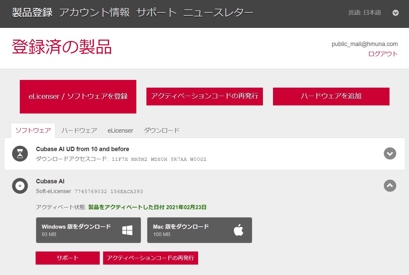This screenshot has width=409, height=275.
Task: Switch to the eLicenser tab
Action: pyautogui.click(x=120, y=130)
